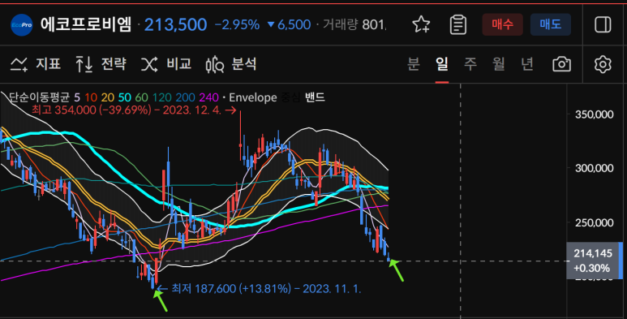Viewport: 627px width, 319px height.
Task: Click the 250,000 price axis label
Action: click(x=594, y=222)
